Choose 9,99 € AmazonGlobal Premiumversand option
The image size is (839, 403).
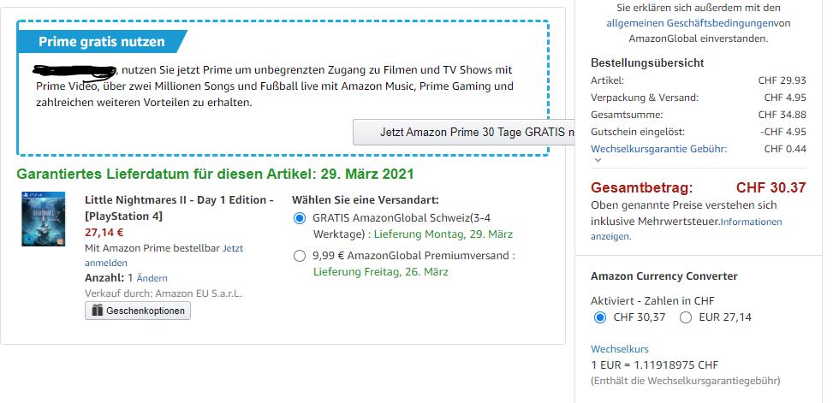[299, 255]
